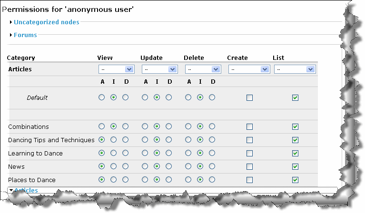Image resolution: width=365 pixels, height=213 pixels.
Task: Uncheck List box for Places to Dance
Action: [295, 180]
